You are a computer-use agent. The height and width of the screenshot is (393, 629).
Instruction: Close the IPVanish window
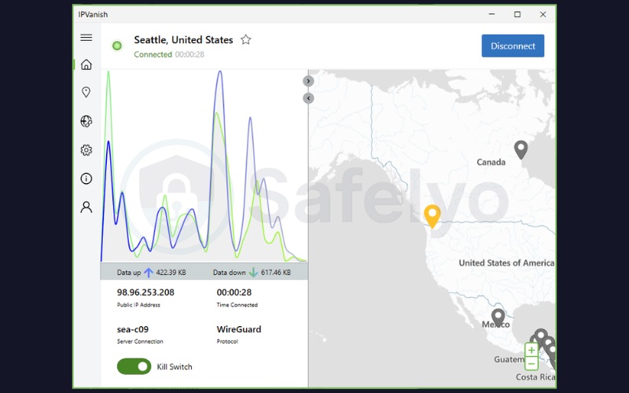click(543, 14)
